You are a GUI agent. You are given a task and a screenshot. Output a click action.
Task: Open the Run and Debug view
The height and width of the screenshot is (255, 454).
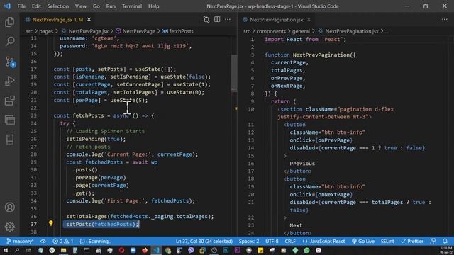(9, 81)
